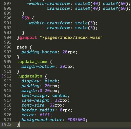Click the close-brace marker beside line 922
131x129 pixels.
coord(2,124)
